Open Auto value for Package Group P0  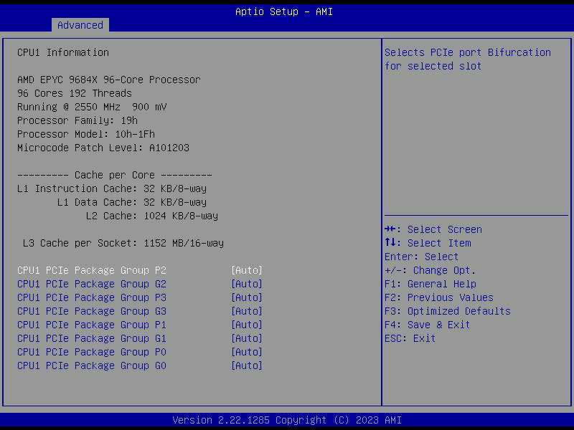[247, 352]
